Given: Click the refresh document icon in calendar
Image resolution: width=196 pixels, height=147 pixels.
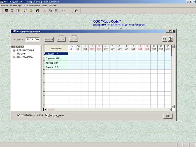Looking at the screenshot, I should pyautogui.click(x=170, y=39).
